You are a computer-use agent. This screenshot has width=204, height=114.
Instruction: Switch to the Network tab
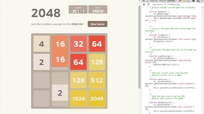[x=163, y=1]
